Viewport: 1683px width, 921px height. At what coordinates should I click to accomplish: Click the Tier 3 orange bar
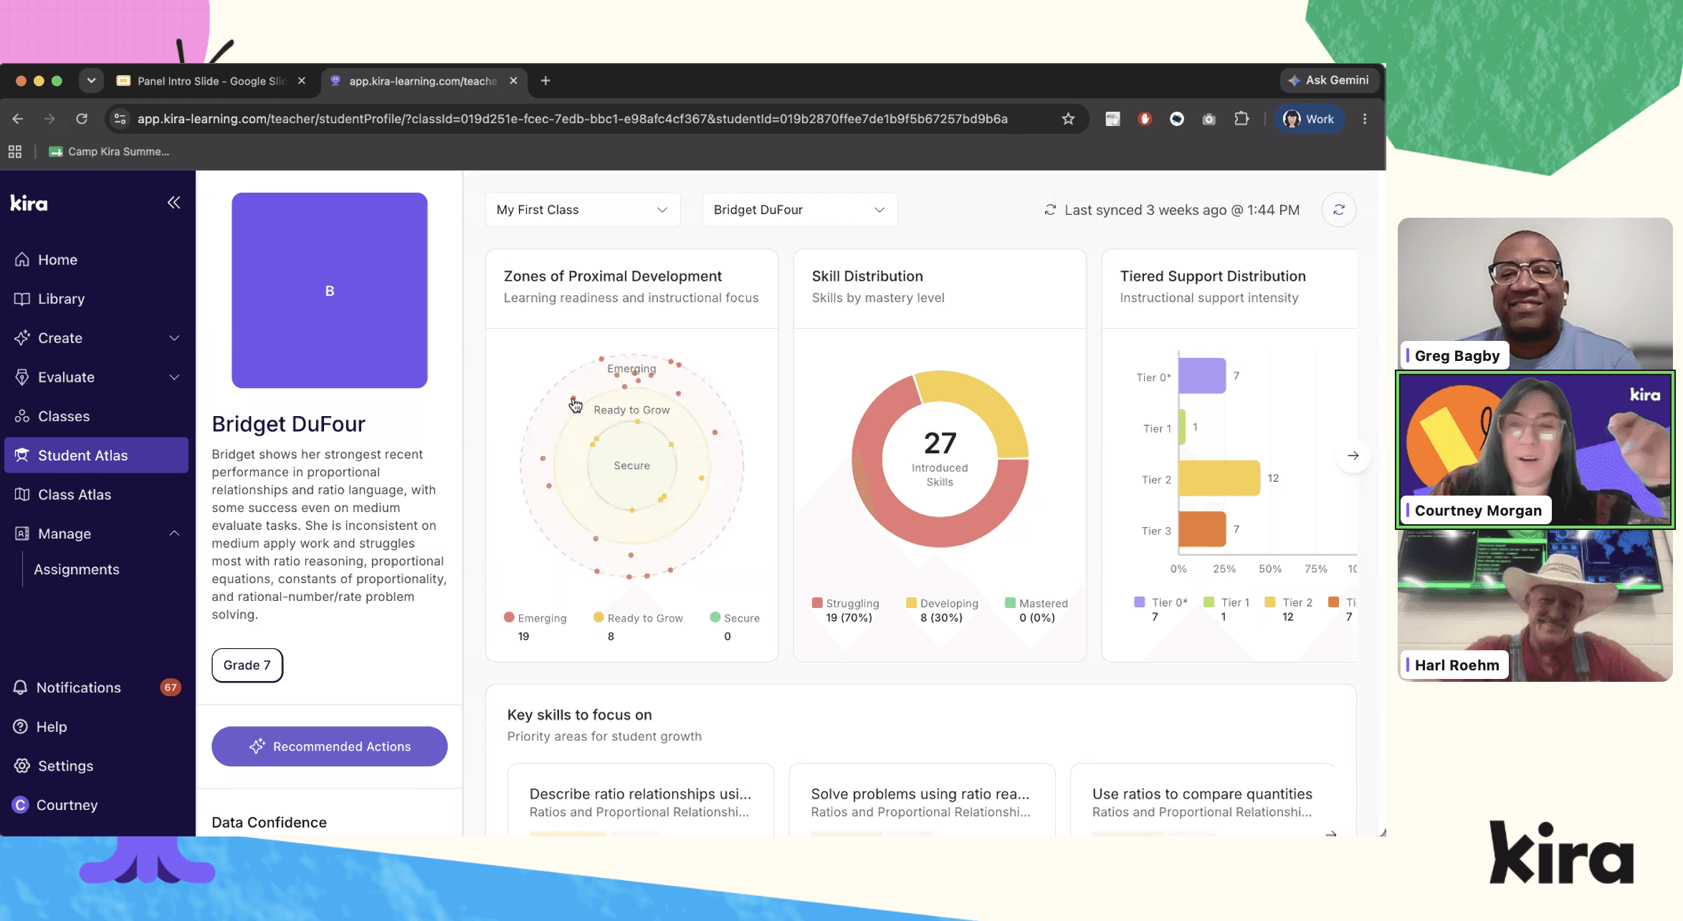[x=1202, y=529]
